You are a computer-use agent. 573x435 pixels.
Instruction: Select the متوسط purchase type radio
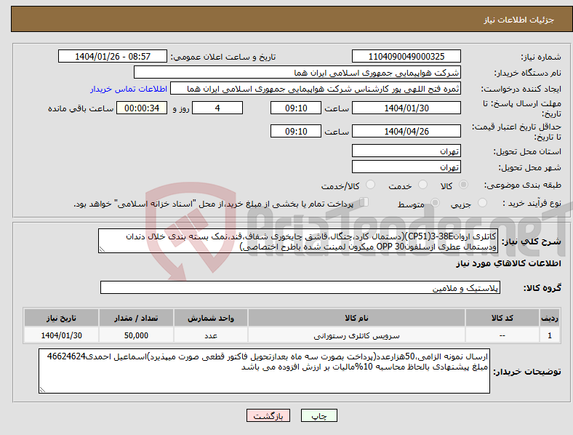pos(436,202)
